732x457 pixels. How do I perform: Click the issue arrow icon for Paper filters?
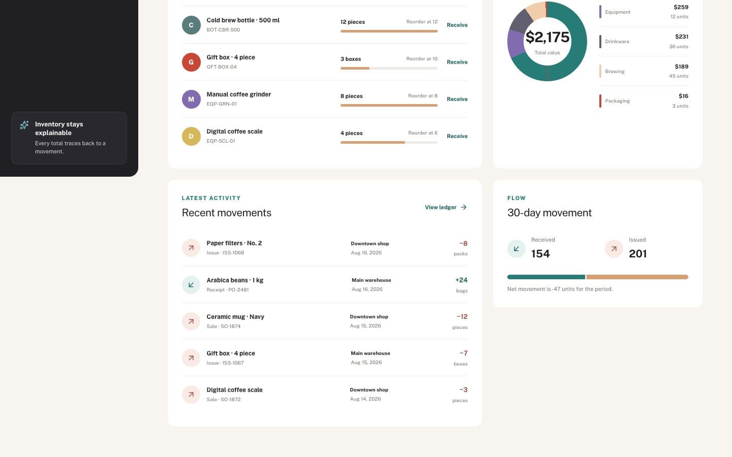(191, 248)
